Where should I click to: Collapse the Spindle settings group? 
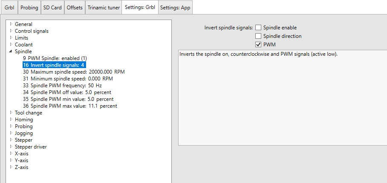coord(11,51)
